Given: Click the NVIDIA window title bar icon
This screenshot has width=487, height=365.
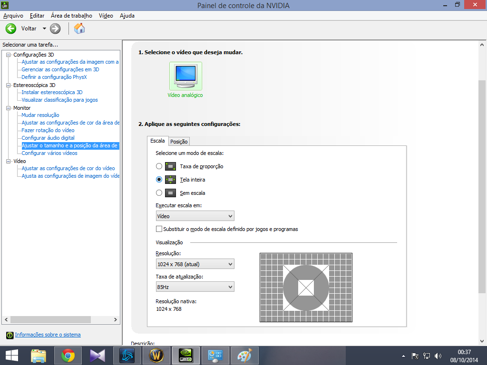Looking at the screenshot, I should pos(5,5).
